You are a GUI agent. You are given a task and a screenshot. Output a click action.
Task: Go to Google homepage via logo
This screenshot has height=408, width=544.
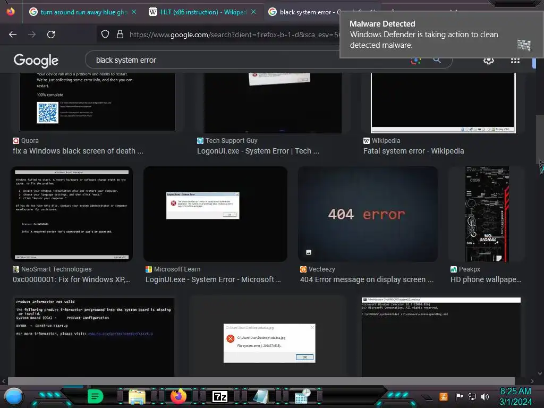[x=36, y=61]
